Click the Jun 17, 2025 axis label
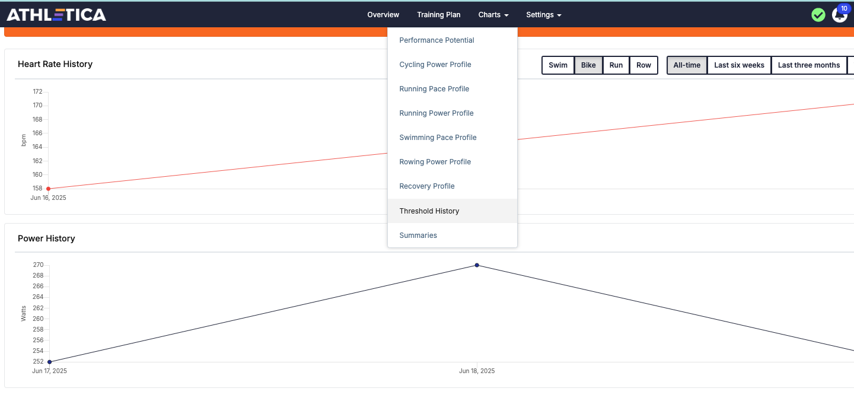The height and width of the screenshot is (401, 854). click(49, 371)
